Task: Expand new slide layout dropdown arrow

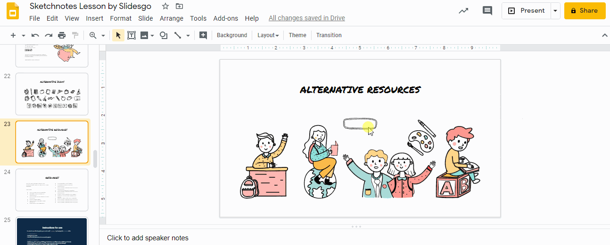Action: [x=23, y=35]
